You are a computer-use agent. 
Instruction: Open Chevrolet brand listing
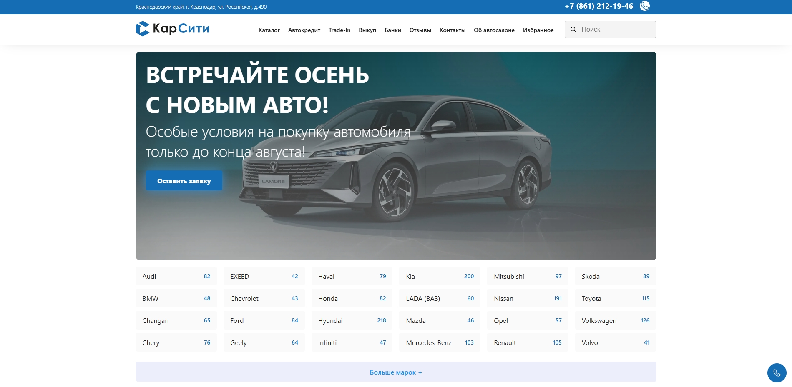pos(264,298)
